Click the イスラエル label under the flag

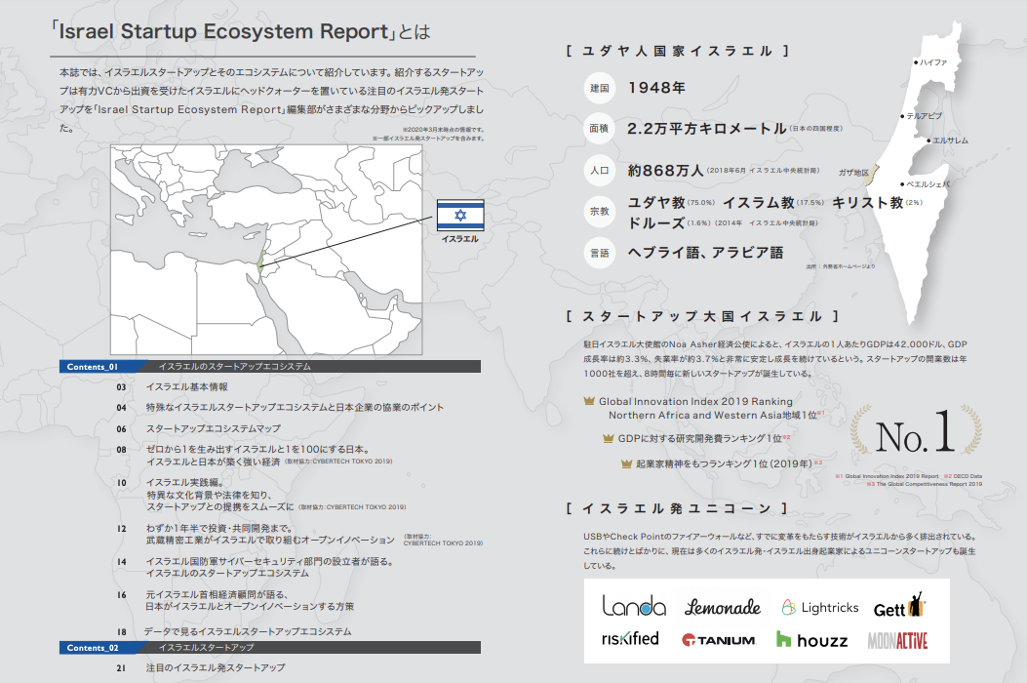tap(459, 239)
